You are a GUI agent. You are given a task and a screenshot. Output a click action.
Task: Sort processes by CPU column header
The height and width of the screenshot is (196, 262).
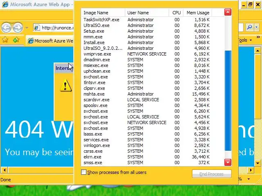click(x=176, y=13)
